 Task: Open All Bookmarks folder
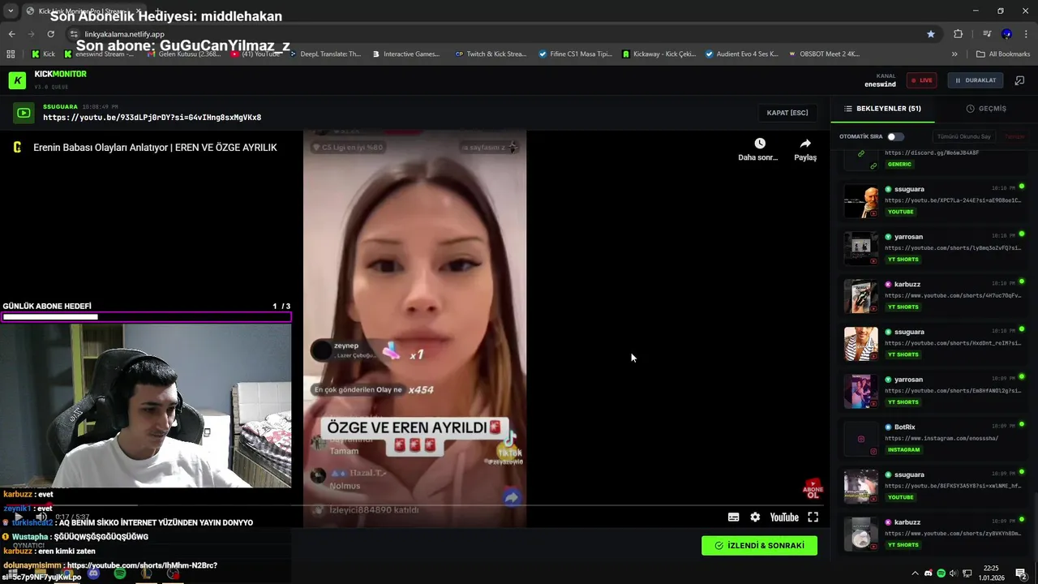pos(1003,54)
